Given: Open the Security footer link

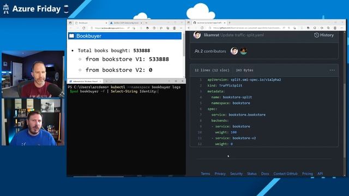Looking at the screenshot, I should 236,174.
